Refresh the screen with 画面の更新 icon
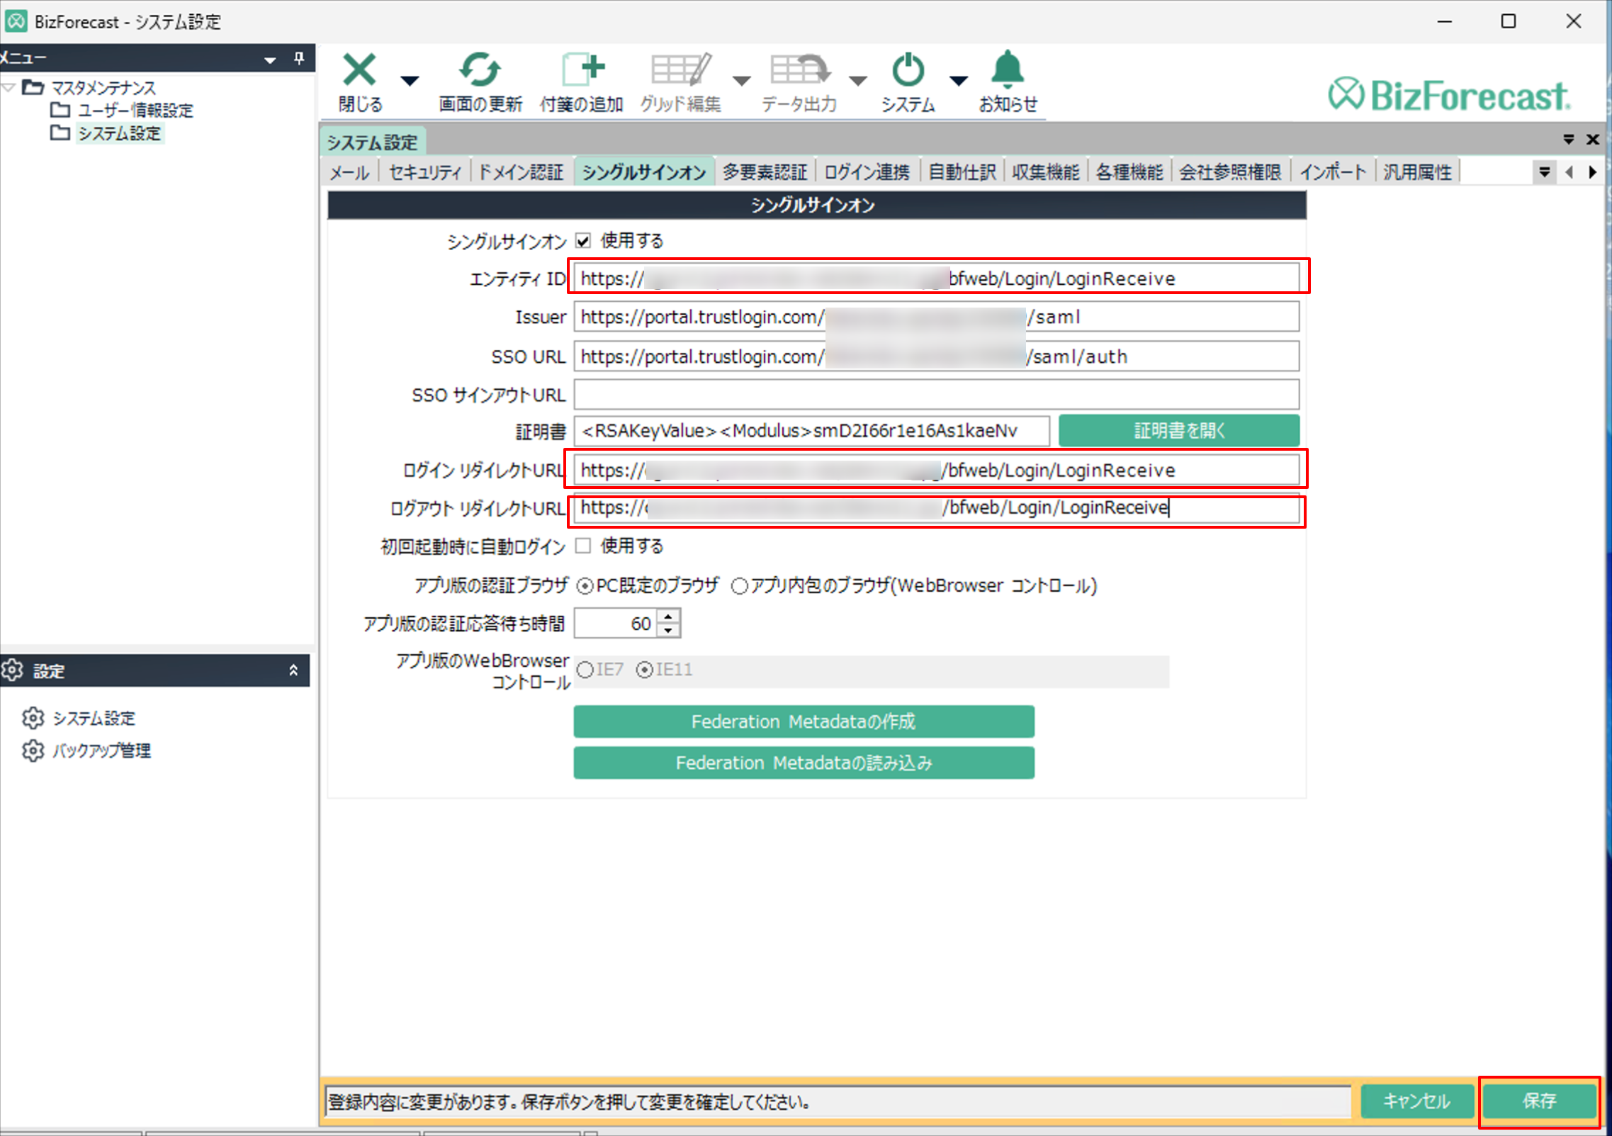This screenshot has width=1612, height=1136. pyautogui.click(x=480, y=70)
